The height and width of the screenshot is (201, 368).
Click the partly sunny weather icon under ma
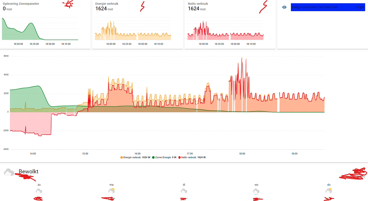tap(111, 191)
